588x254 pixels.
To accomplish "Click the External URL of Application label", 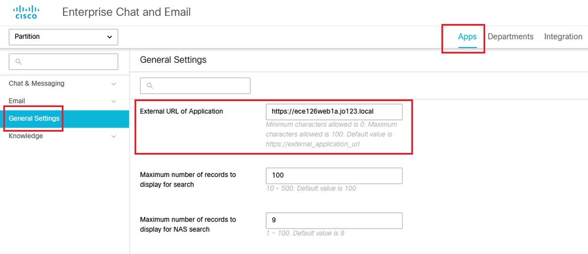I will click(x=181, y=111).
